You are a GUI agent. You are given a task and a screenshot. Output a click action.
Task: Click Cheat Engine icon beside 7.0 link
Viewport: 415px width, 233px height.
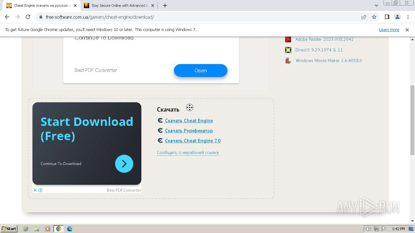pos(160,140)
